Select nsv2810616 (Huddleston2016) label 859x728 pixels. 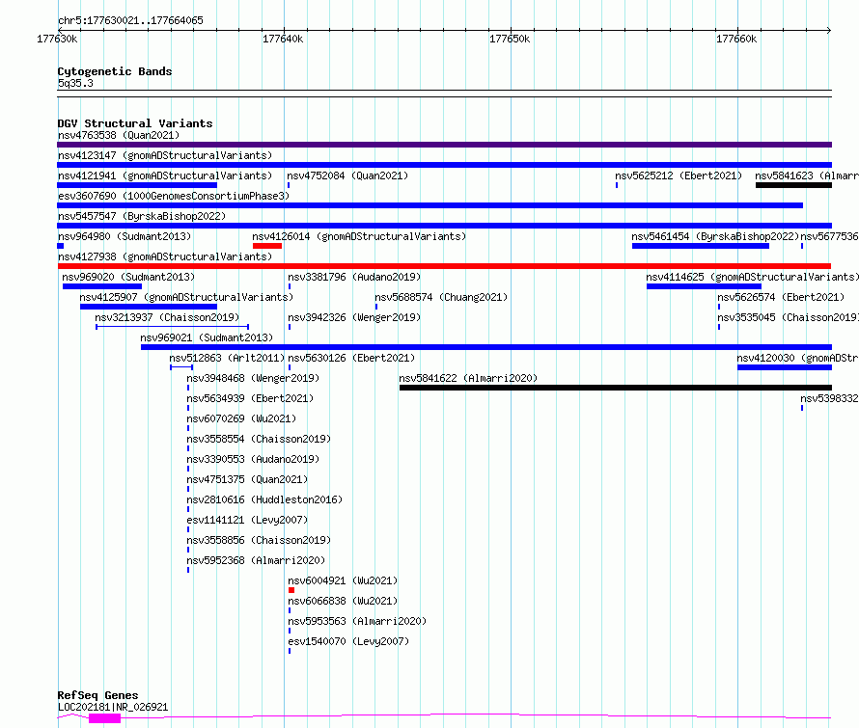tap(264, 499)
